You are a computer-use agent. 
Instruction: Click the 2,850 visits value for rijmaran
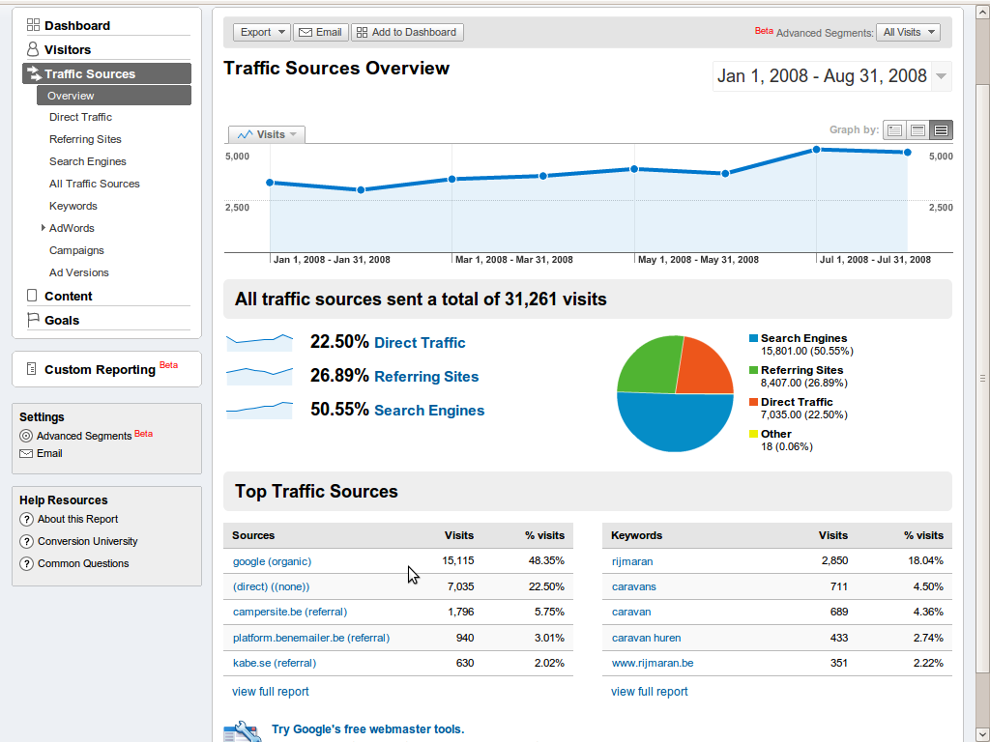834,561
